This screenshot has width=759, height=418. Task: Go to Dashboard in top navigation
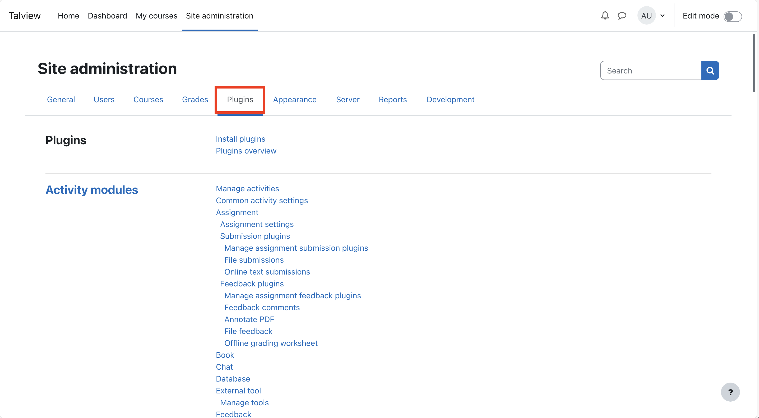click(x=107, y=16)
